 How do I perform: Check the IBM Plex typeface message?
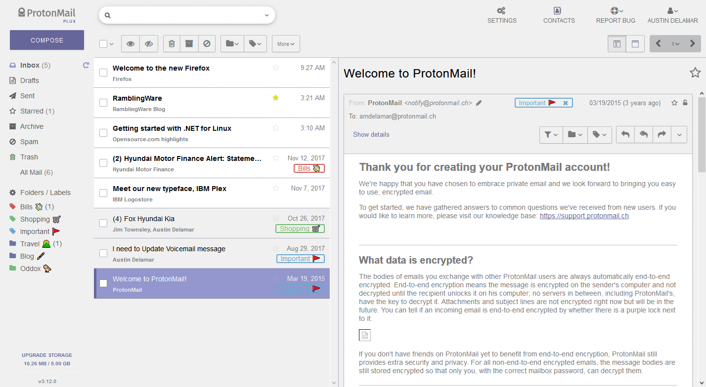(x=103, y=193)
